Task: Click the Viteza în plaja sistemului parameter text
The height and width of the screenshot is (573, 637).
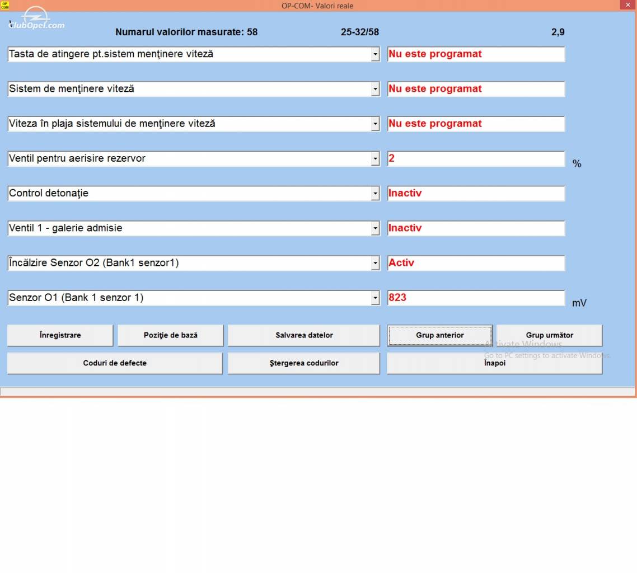Action: pos(112,124)
